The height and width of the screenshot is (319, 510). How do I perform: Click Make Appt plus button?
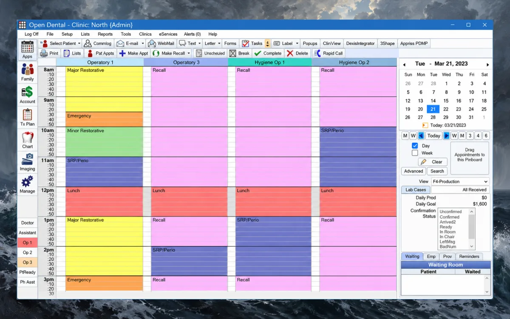coord(133,54)
